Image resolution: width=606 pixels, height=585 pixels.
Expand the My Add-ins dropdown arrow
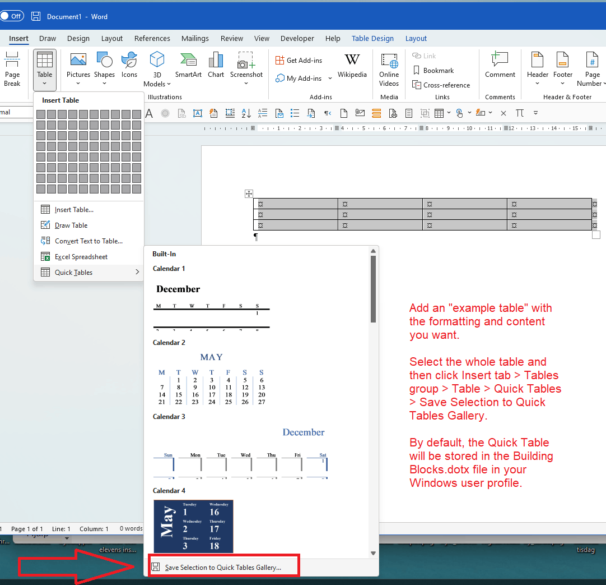(330, 78)
